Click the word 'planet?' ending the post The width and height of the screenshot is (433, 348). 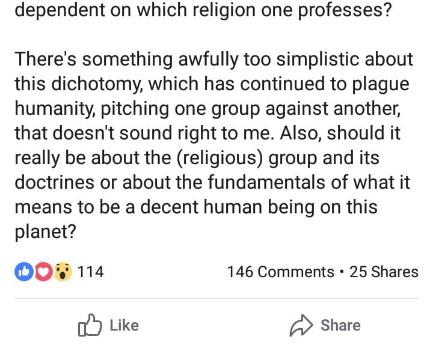tap(45, 232)
